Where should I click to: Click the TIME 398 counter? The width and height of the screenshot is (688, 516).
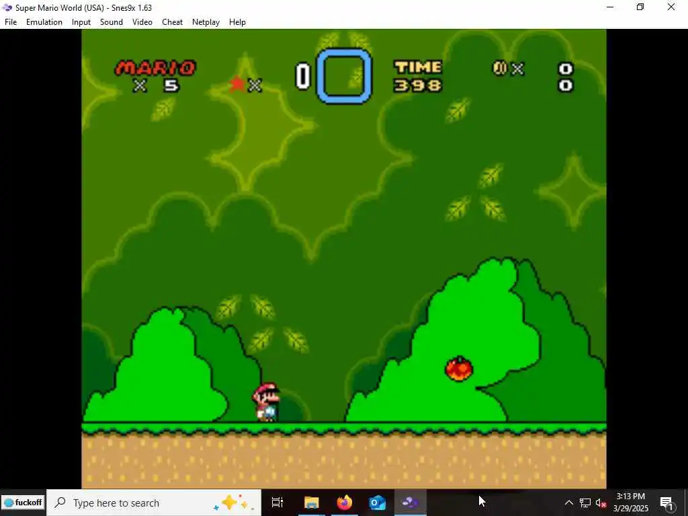418,77
